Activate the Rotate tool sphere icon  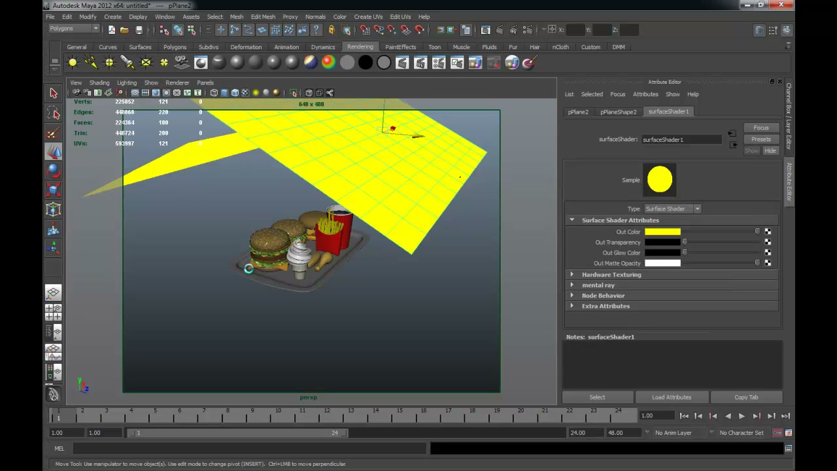tap(54, 171)
